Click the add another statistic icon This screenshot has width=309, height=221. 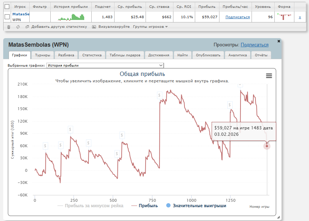[x=27, y=27]
